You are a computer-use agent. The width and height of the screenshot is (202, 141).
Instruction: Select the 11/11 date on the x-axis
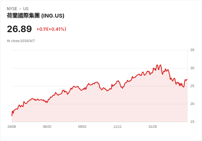[x=117, y=127]
